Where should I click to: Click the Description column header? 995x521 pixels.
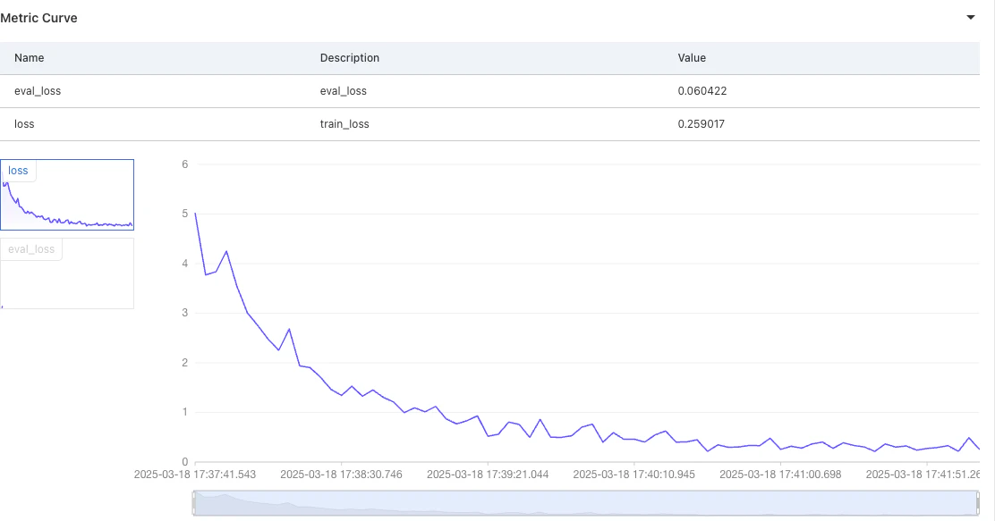pos(350,58)
